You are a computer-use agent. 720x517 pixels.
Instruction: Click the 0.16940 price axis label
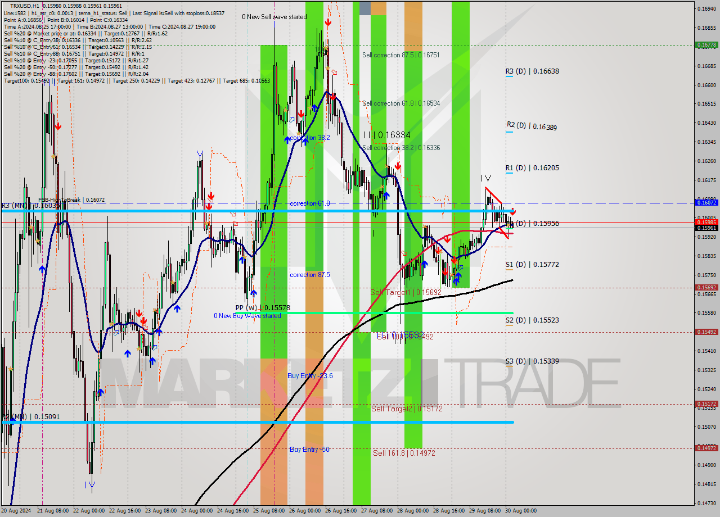(706, 9)
